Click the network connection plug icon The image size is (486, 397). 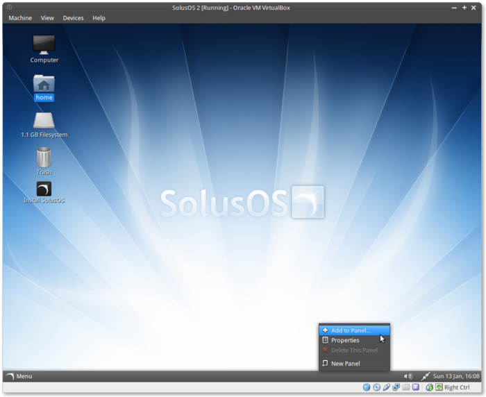click(x=425, y=376)
